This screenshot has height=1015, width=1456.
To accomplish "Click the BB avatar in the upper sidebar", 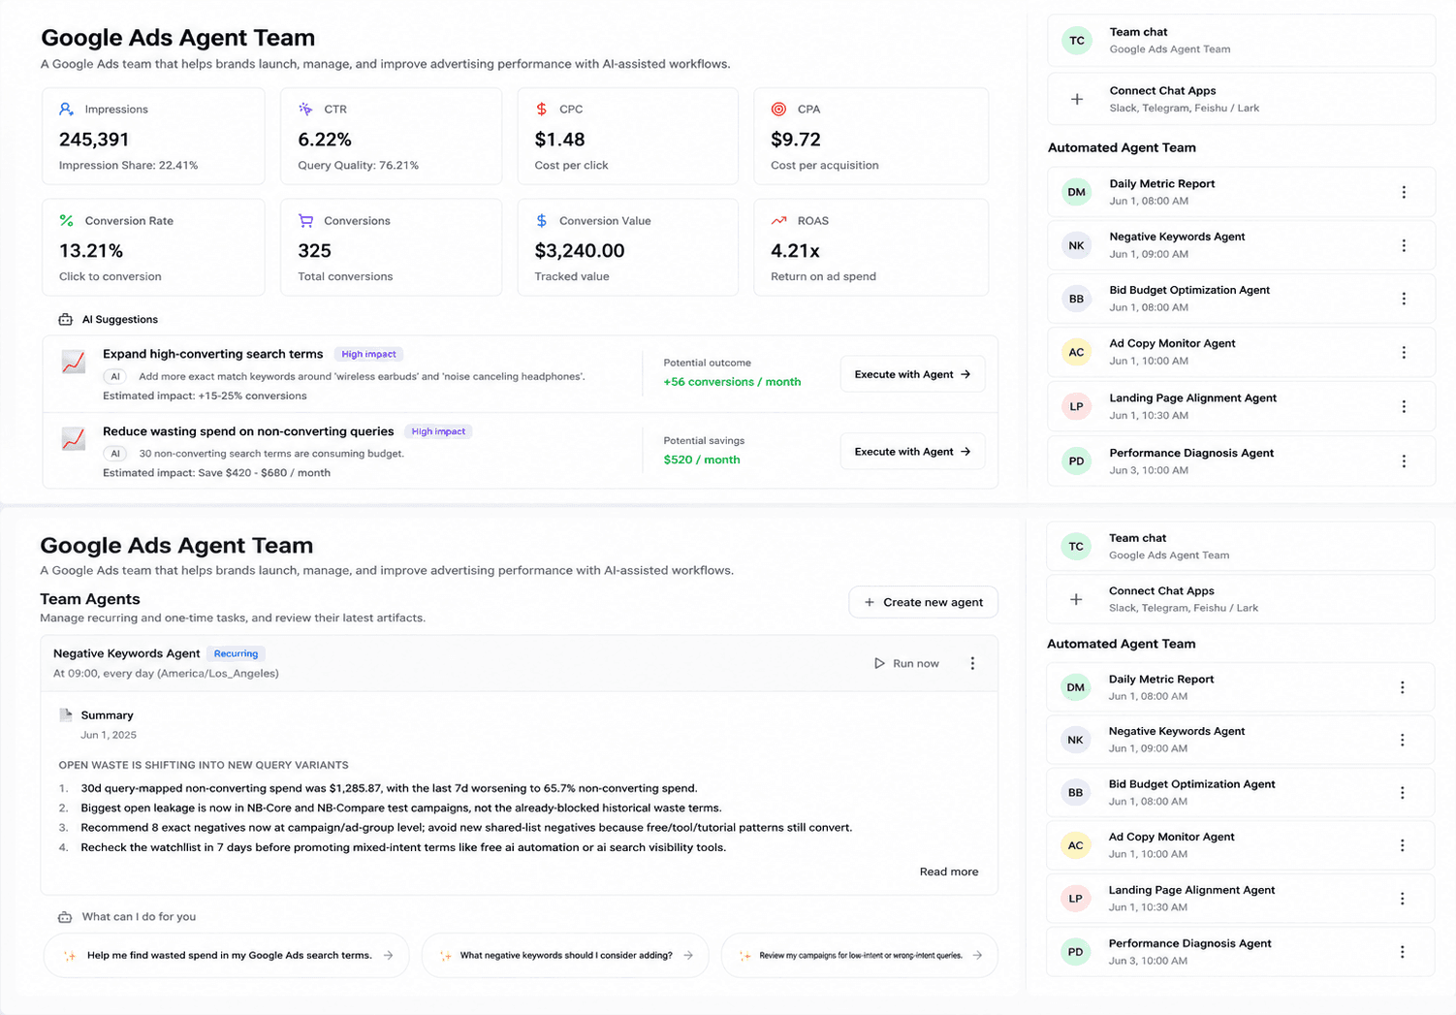I will tap(1077, 299).
